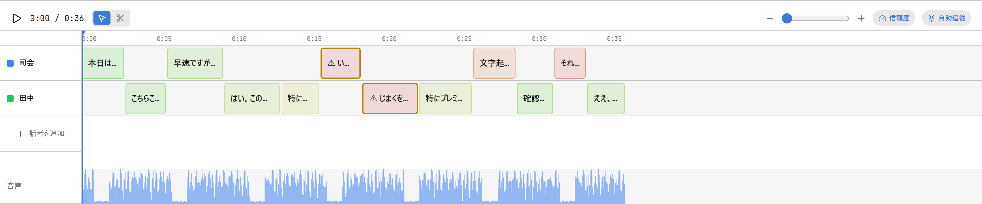Click the blue color swatch for 司会
The width and height of the screenshot is (982, 204).
click(10, 63)
